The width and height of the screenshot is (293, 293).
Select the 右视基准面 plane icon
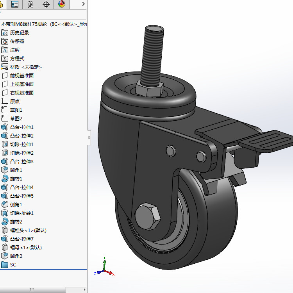tap(5, 93)
